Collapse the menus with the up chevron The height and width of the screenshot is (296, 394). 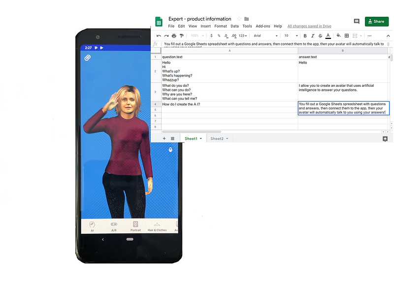coord(388,36)
